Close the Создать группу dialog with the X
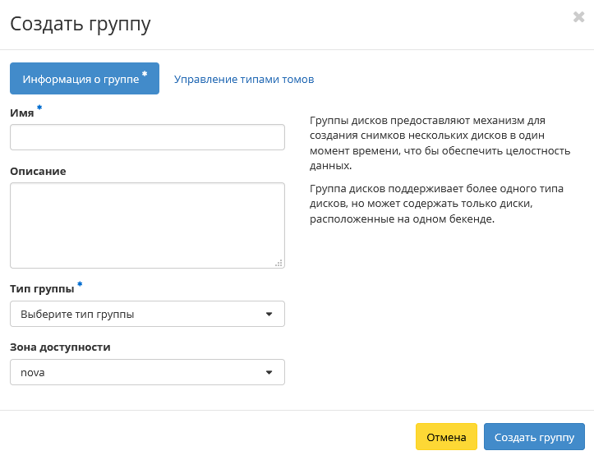 coord(578,17)
